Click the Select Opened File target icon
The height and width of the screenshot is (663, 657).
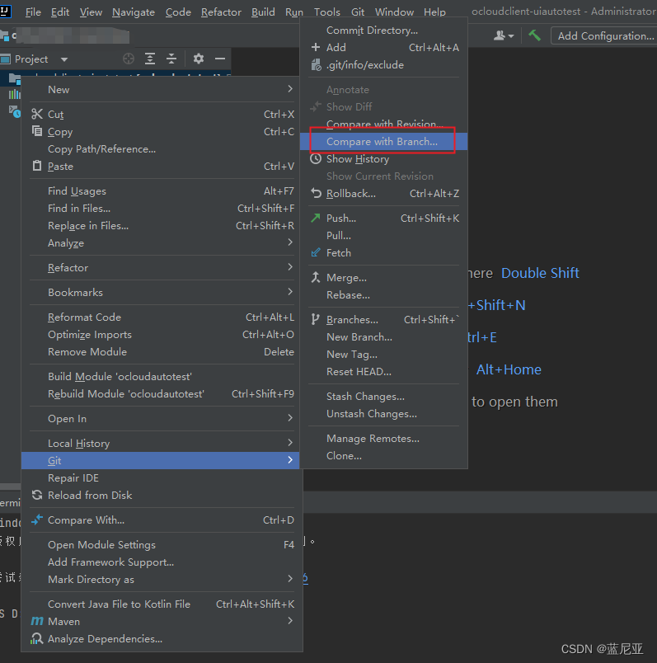129,59
